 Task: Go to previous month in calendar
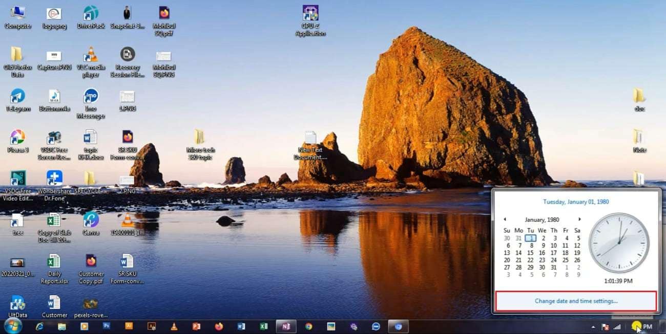[x=505, y=219]
